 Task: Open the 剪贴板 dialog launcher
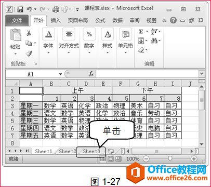(35, 63)
